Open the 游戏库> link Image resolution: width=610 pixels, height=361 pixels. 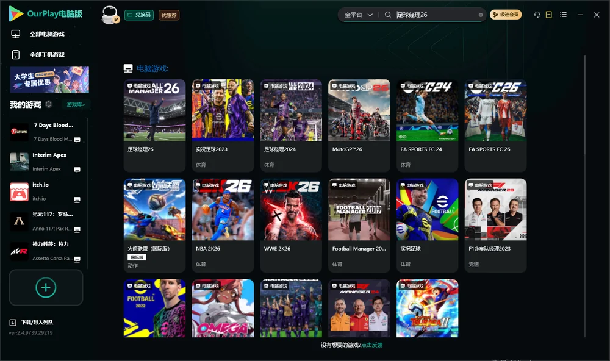76,104
